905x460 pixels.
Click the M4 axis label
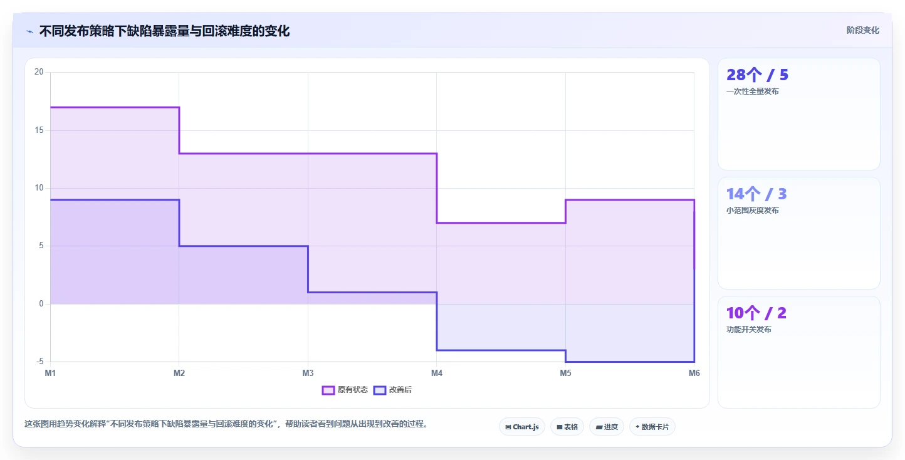(437, 374)
